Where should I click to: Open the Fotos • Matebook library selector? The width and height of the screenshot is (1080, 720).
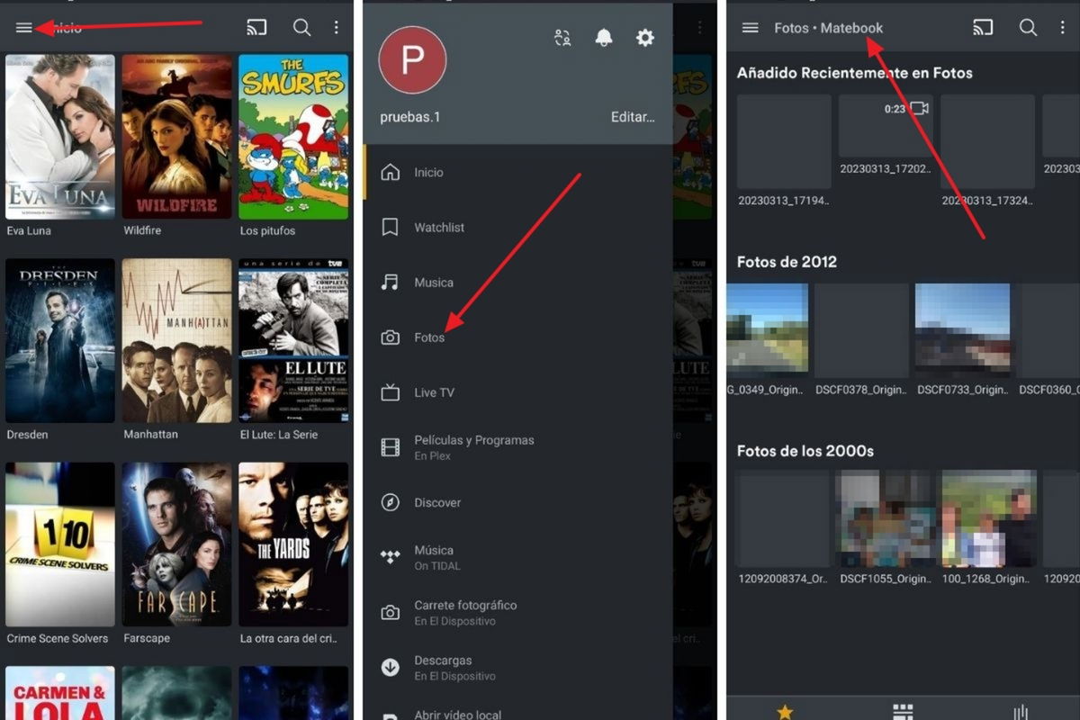tap(828, 28)
